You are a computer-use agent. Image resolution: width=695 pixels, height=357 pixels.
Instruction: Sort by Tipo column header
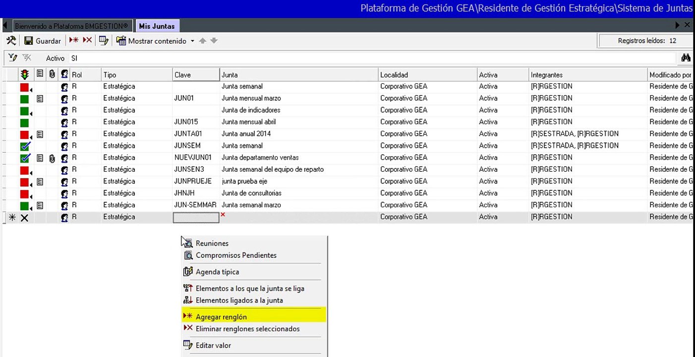pyautogui.click(x=137, y=75)
